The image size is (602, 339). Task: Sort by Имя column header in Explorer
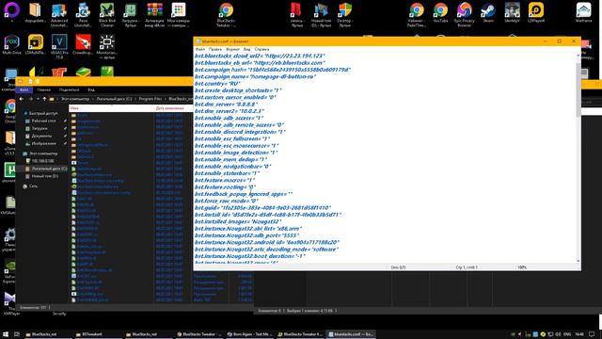pyautogui.click(x=111, y=108)
